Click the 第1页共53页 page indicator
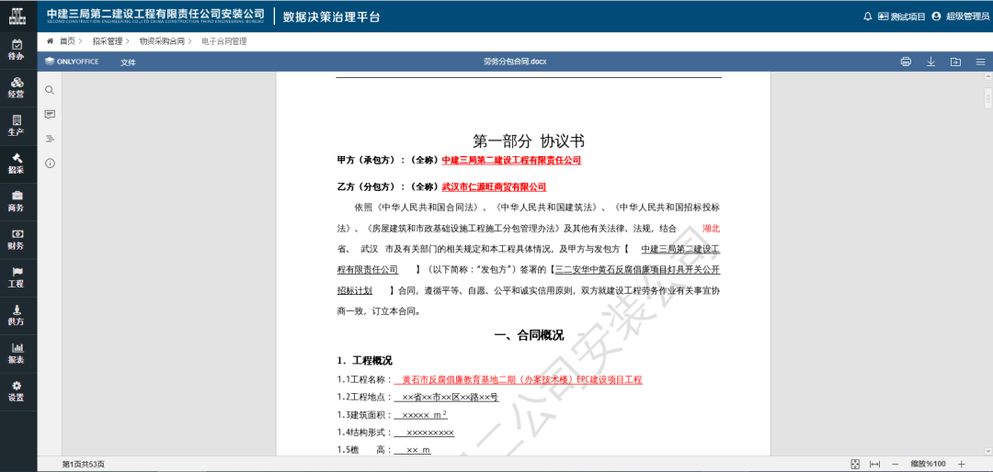The image size is (993, 472). click(x=83, y=465)
